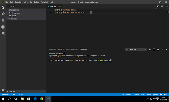The image size is (169, 102).
Task: Open Google Chrome from taskbar
Action: coord(42,99)
